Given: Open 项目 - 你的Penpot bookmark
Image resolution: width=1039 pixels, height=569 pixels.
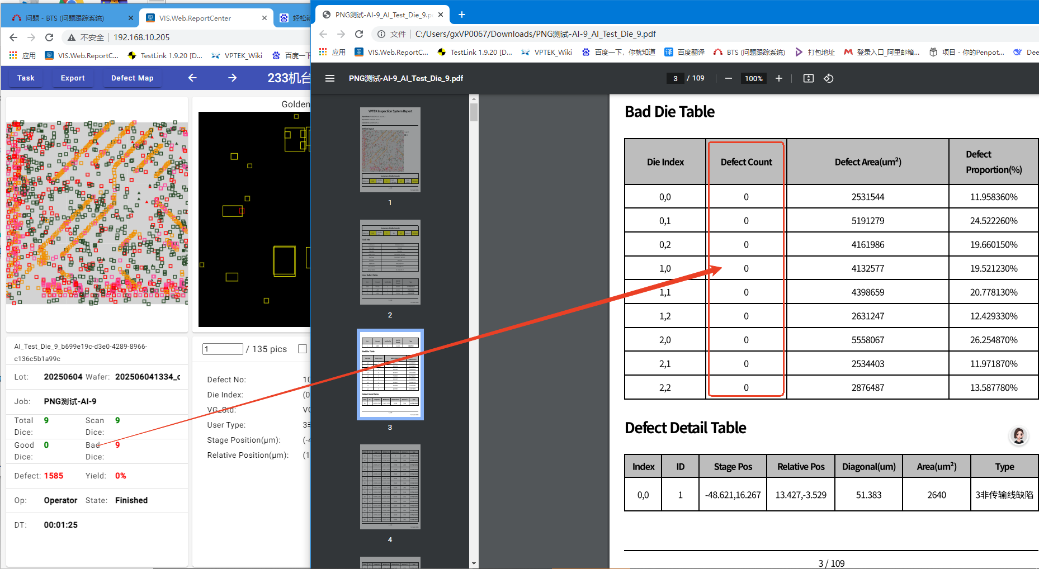Looking at the screenshot, I should (x=966, y=52).
